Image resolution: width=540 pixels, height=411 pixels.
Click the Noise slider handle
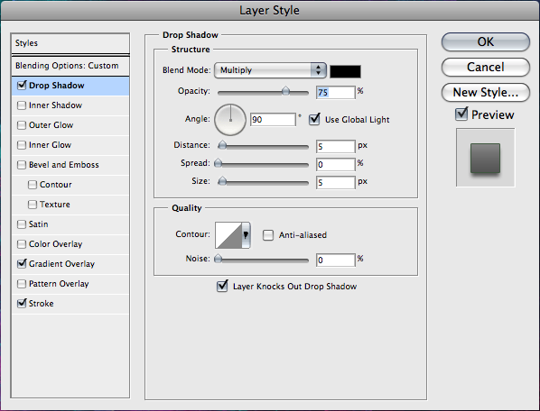pyautogui.click(x=218, y=259)
